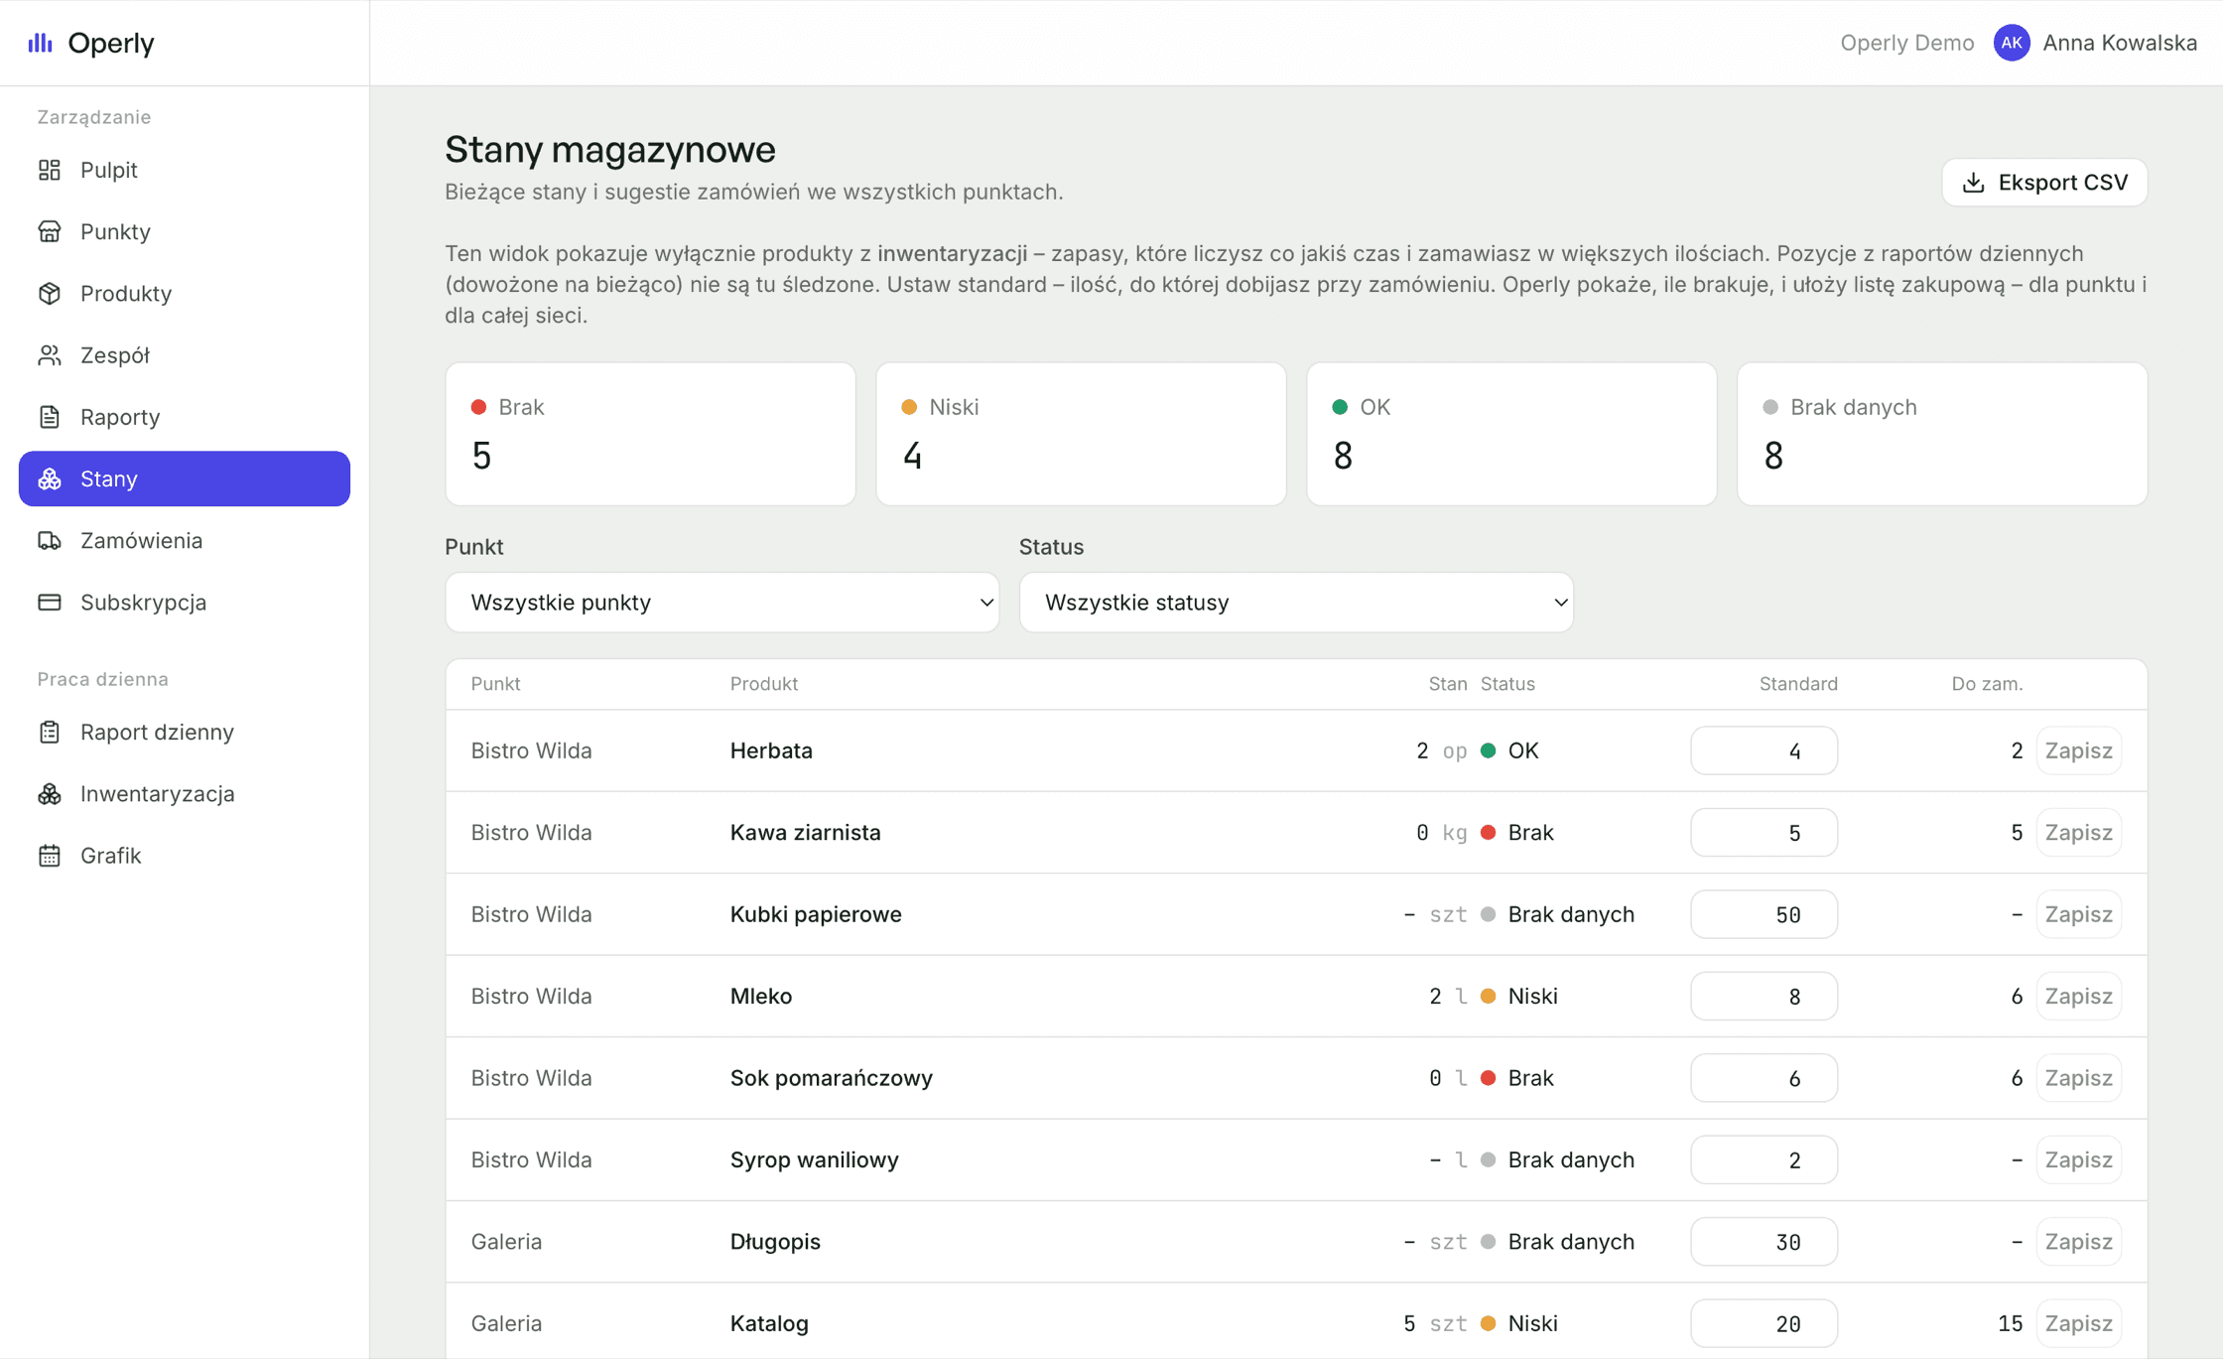Click Zapisz in Katalog row
The width and height of the screenshot is (2223, 1359).
(2078, 1323)
